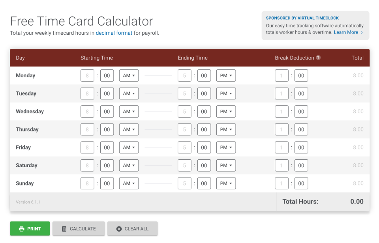This screenshot has width=379, height=243.
Task: Click Tuesday ending hour input field
Action: click(x=184, y=94)
